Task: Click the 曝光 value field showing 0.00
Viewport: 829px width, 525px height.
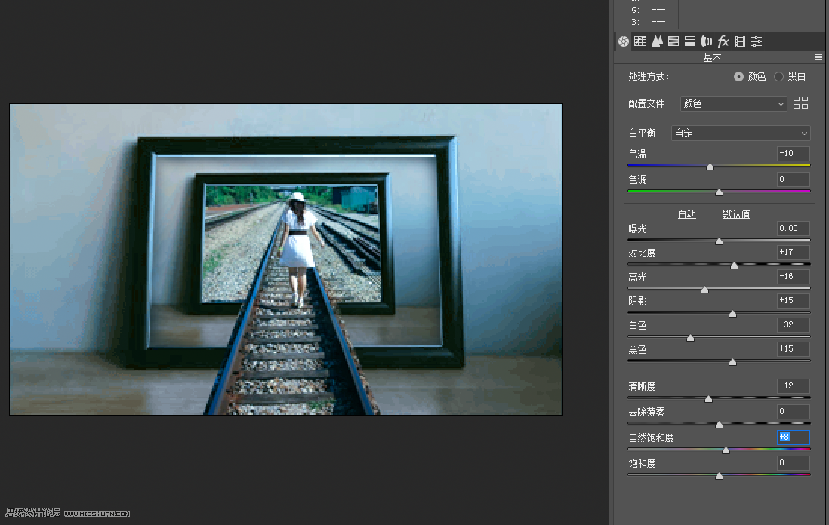Action: [793, 228]
